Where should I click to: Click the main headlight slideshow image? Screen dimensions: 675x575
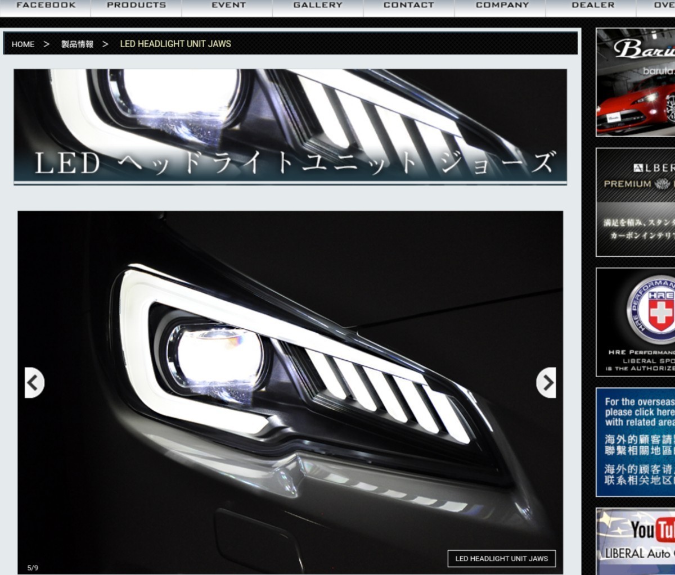click(290, 392)
